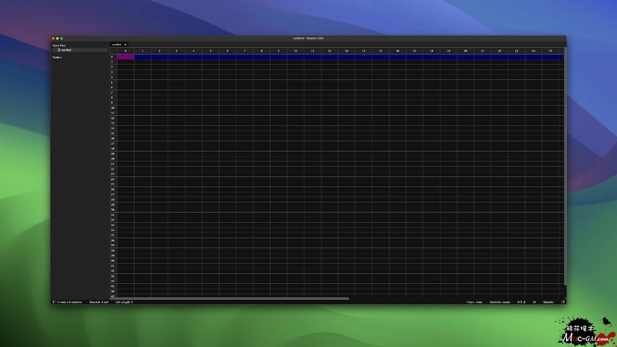Viewport: 617px width, 347px height.
Task: Select column header 5
Action: 210,51
